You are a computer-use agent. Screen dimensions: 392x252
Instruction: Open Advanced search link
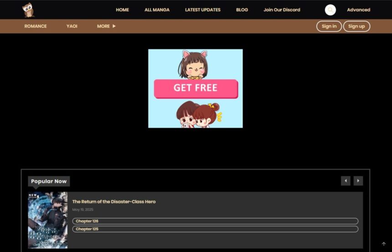(359, 10)
